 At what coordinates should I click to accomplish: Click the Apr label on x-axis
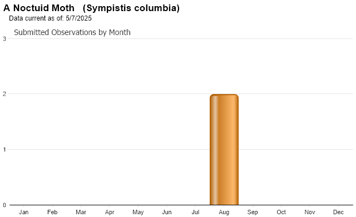110,212
